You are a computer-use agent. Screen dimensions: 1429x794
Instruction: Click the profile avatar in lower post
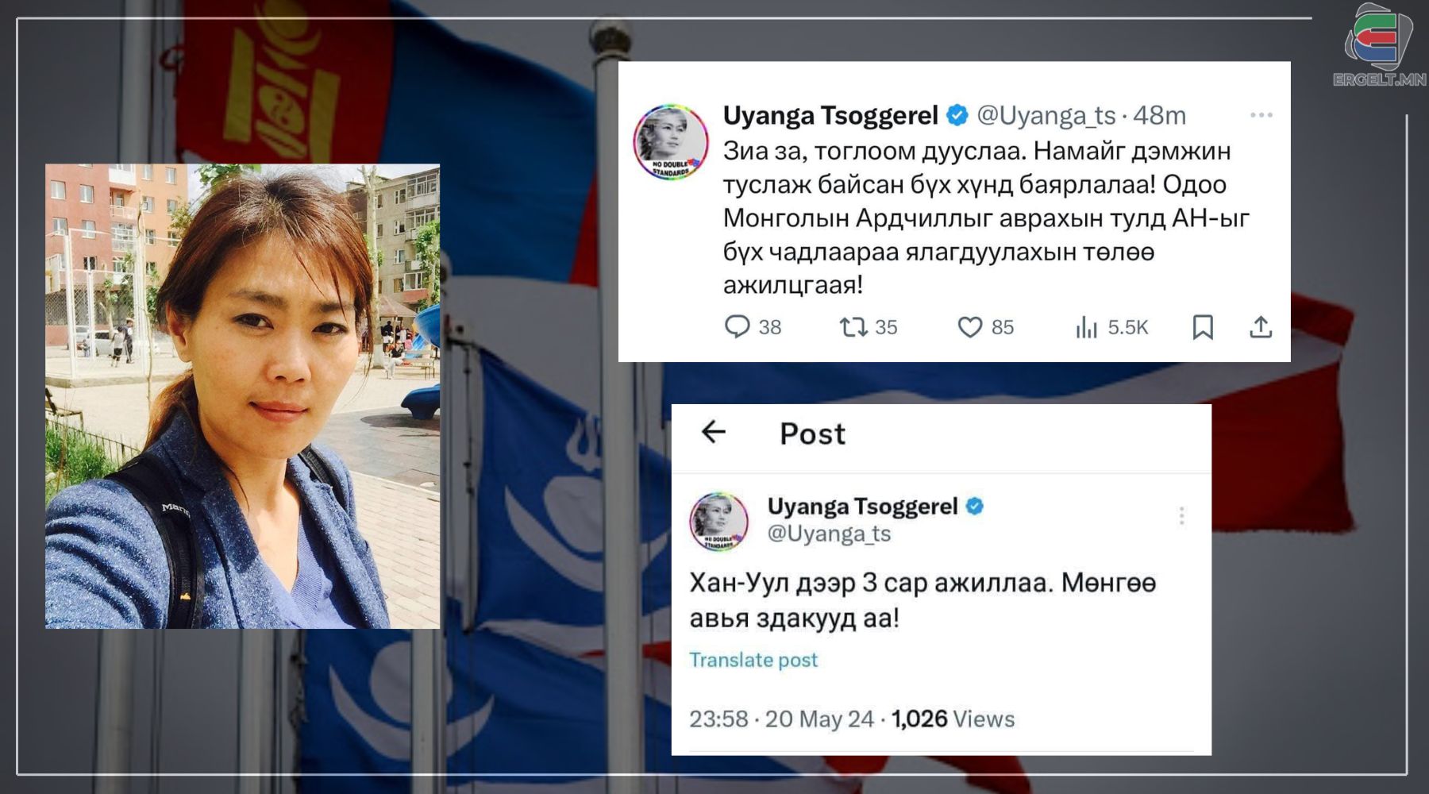click(x=718, y=522)
